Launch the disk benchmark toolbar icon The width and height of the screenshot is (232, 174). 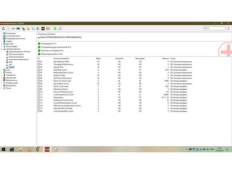(x=13, y=29)
